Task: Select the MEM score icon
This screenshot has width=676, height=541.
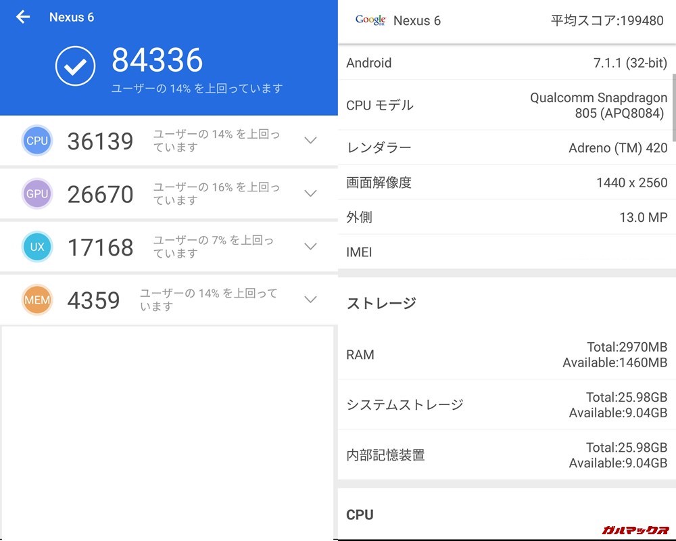Action: [x=37, y=300]
